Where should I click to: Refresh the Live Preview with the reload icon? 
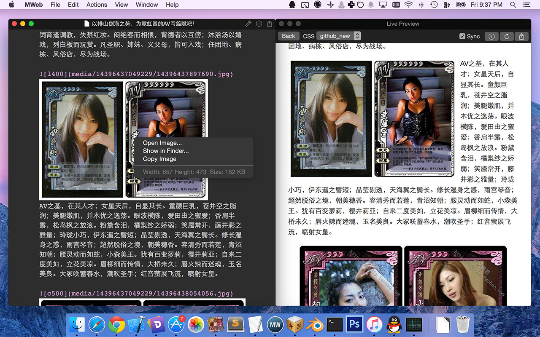[507, 36]
